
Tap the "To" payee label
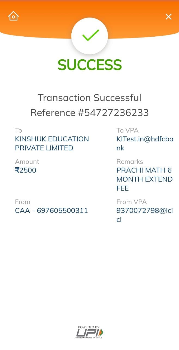point(19,130)
